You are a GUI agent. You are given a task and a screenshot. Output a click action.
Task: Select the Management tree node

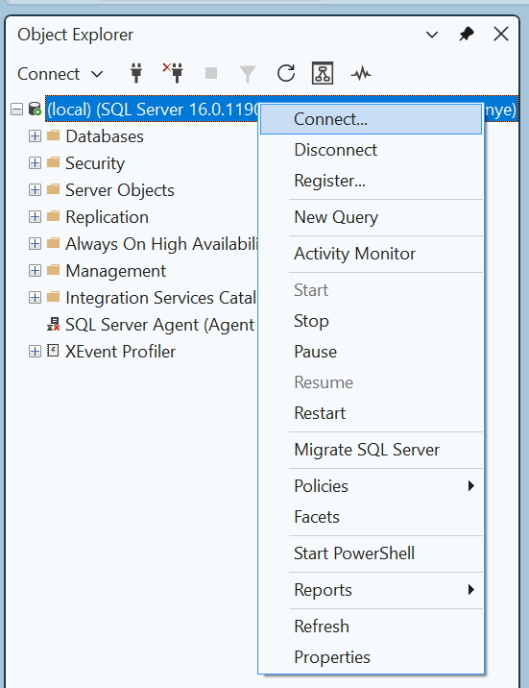click(x=116, y=271)
